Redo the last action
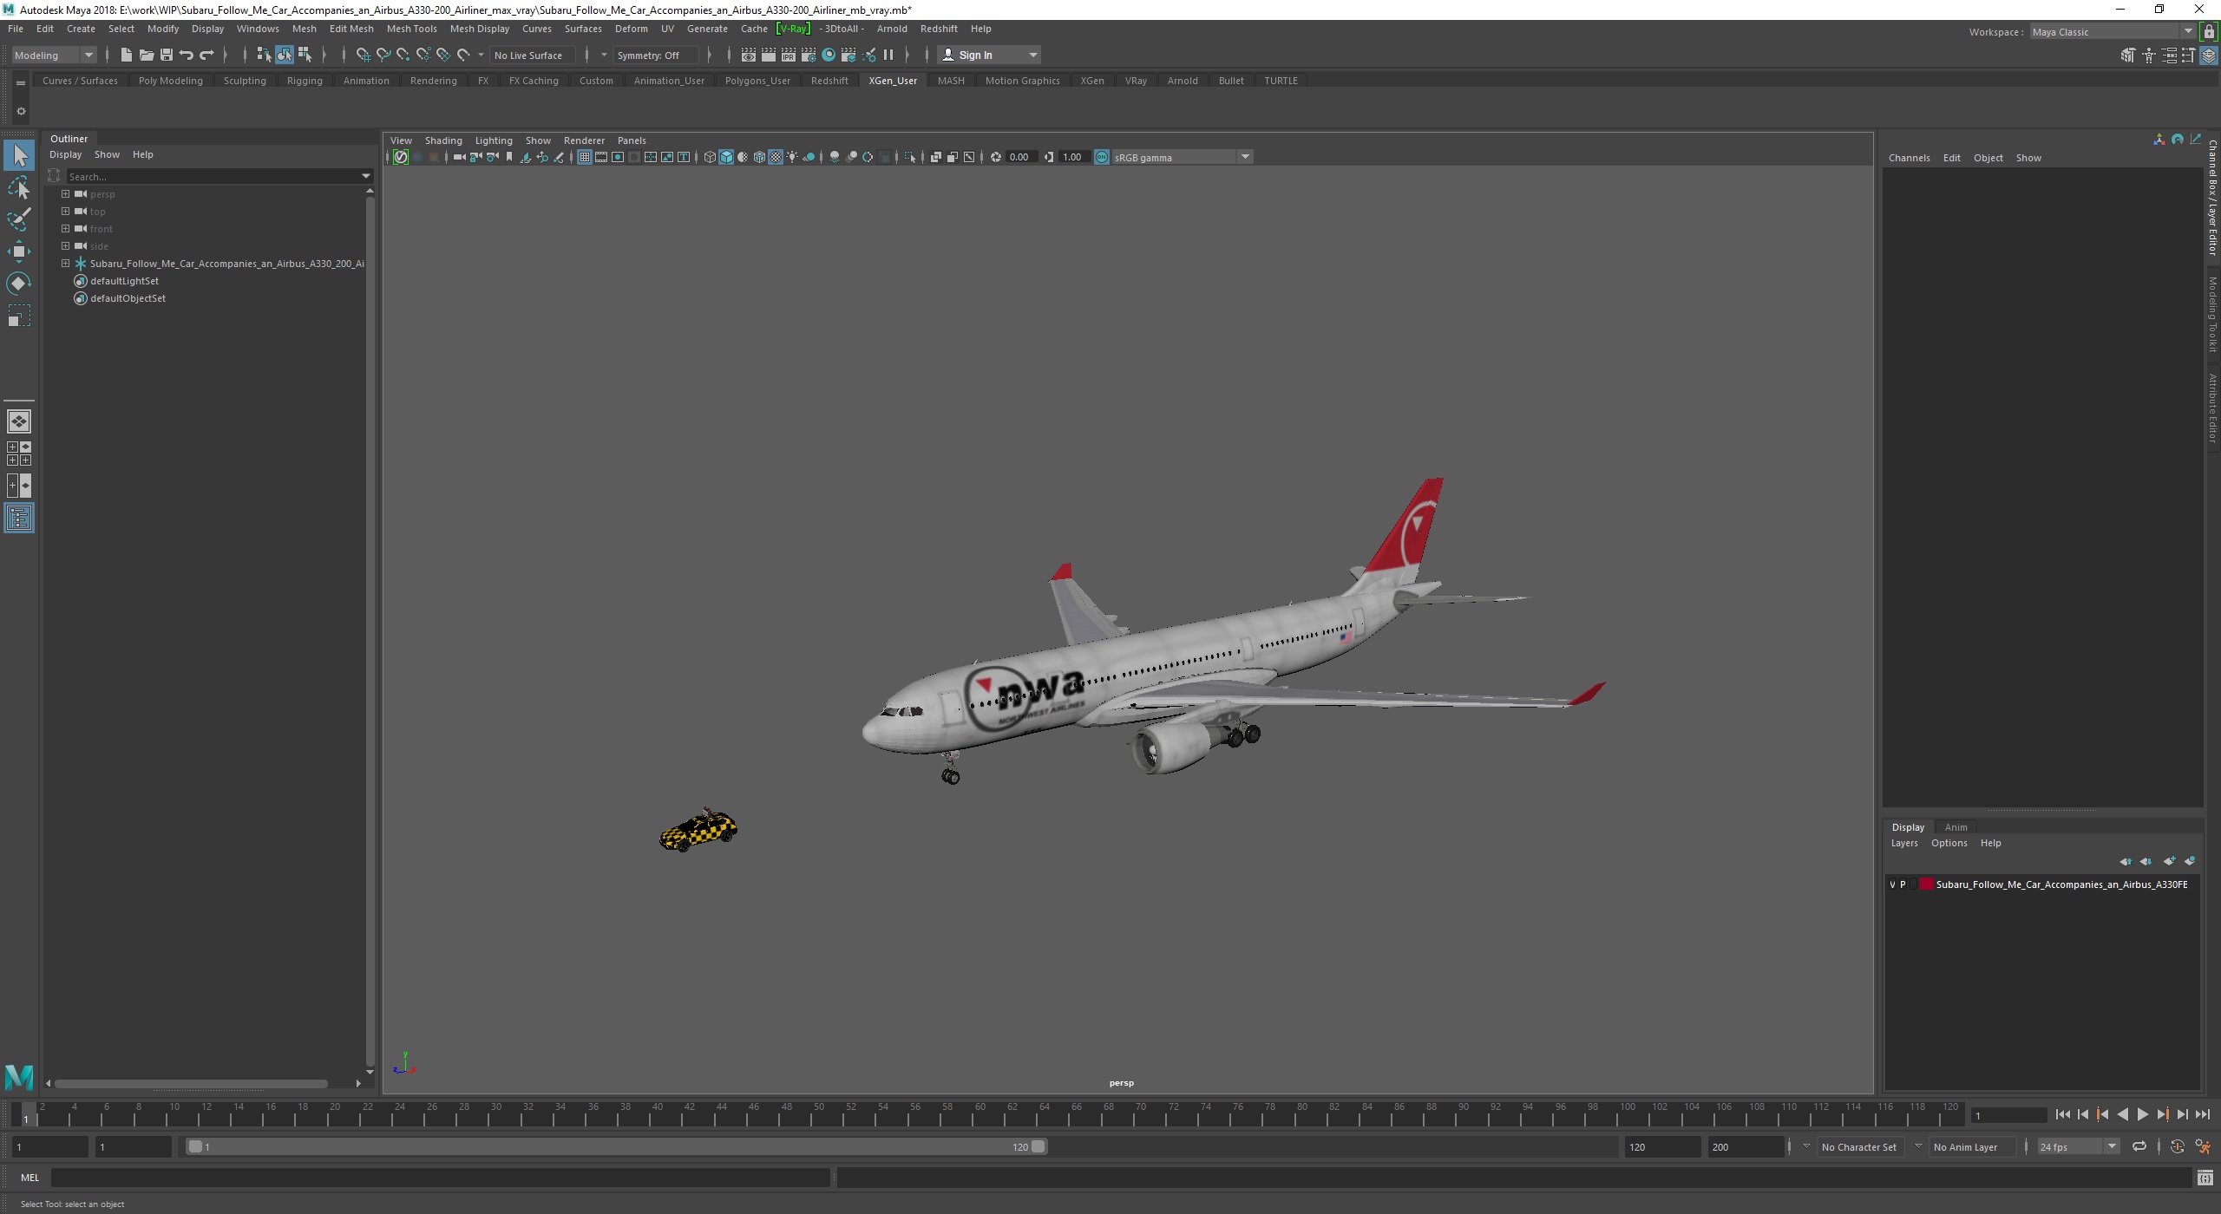 click(206, 55)
